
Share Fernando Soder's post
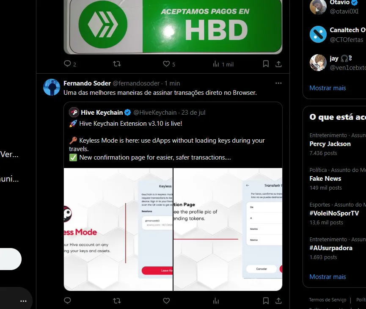278,301
